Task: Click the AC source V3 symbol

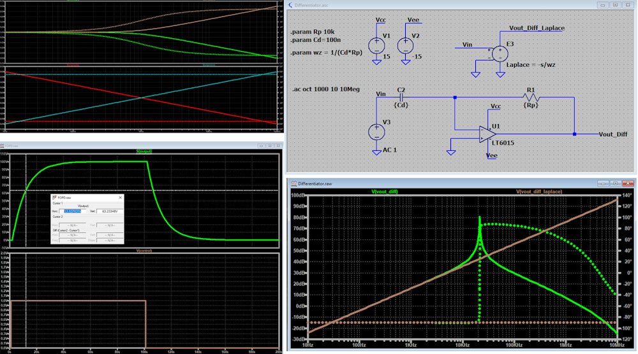Action: click(376, 132)
